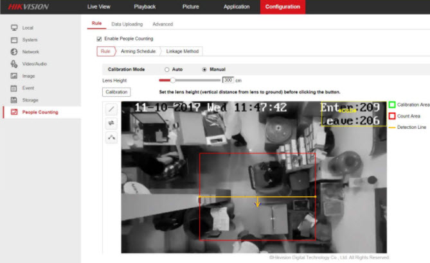Screen dimensions: 430x263
Task: Click the lens height value input field
Action: [228, 80]
